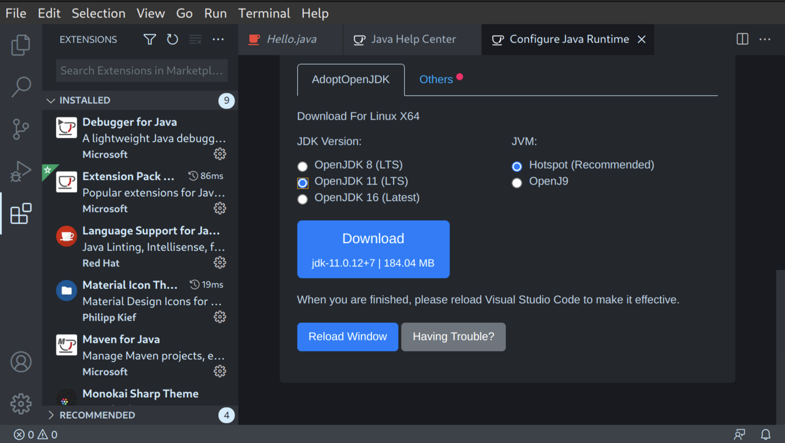
Task: Switch to Java Help Center tab
Action: click(x=412, y=39)
